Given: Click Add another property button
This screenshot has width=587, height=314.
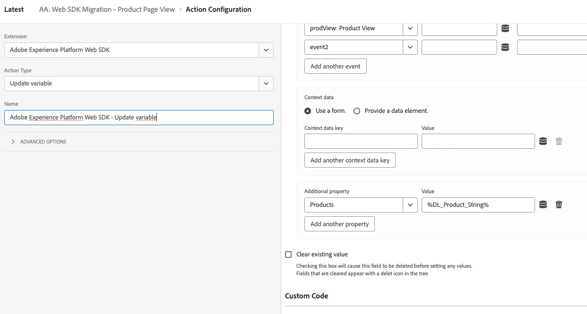Looking at the screenshot, I should [x=339, y=224].
